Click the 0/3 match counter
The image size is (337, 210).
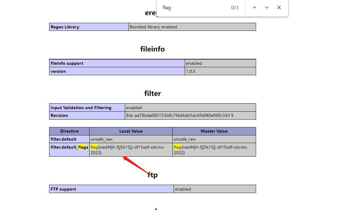(x=235, y=8)
